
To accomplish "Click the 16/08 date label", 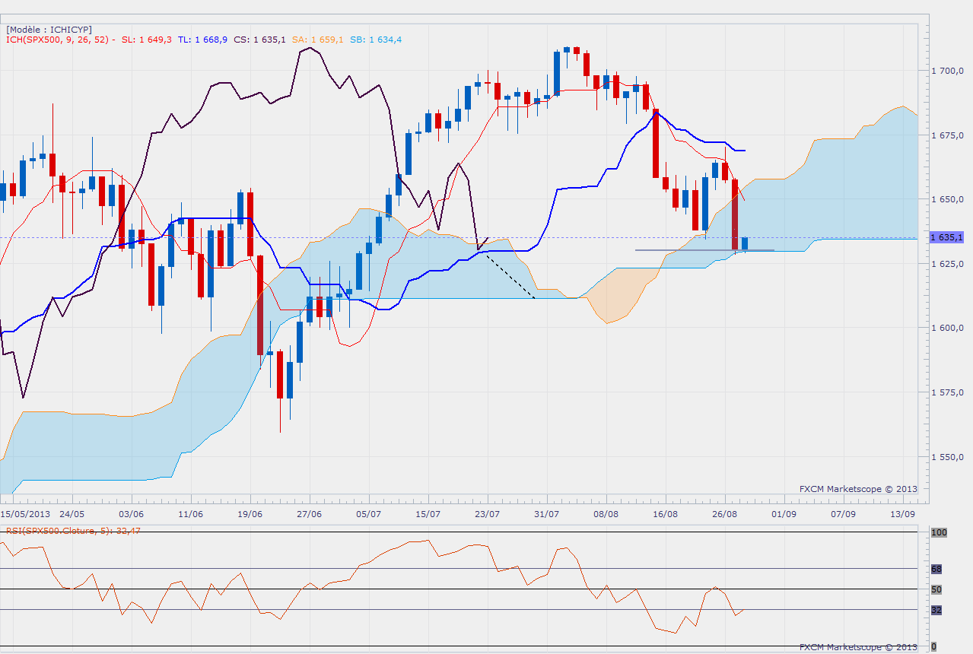I will coord(666,513).
